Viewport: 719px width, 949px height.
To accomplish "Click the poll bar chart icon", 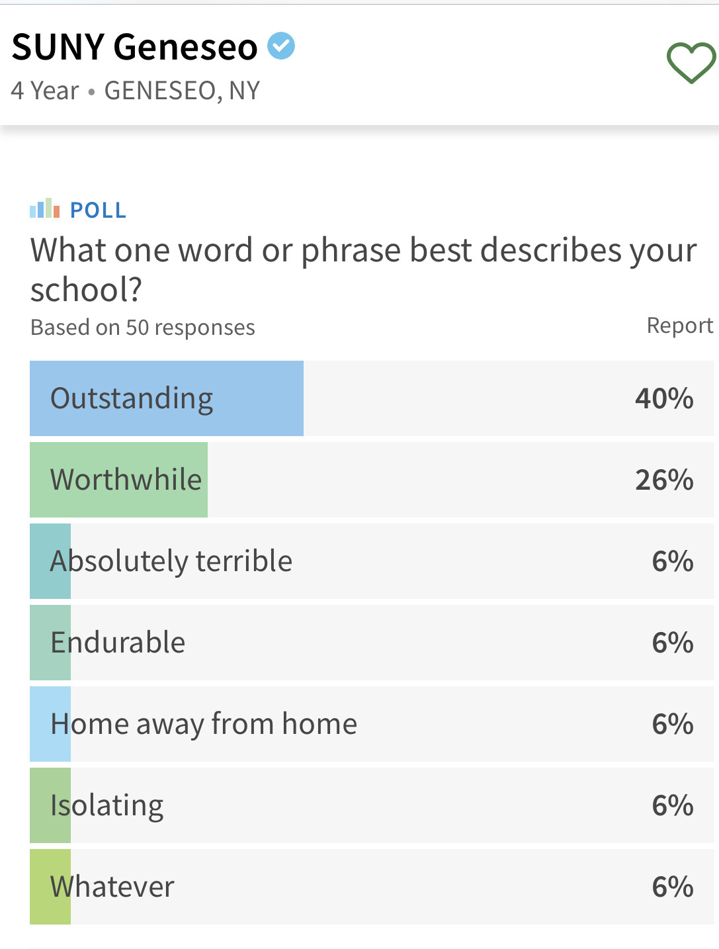I will pyautogui.click(x=45, y=208).
